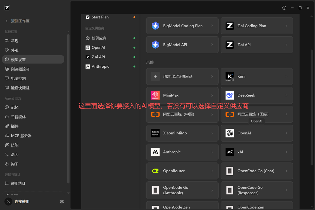Open the help question mark icon
Screen dimensions: 315x210
coord(284,8)
